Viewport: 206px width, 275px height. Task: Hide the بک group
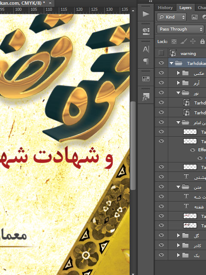tap(161, 255)
